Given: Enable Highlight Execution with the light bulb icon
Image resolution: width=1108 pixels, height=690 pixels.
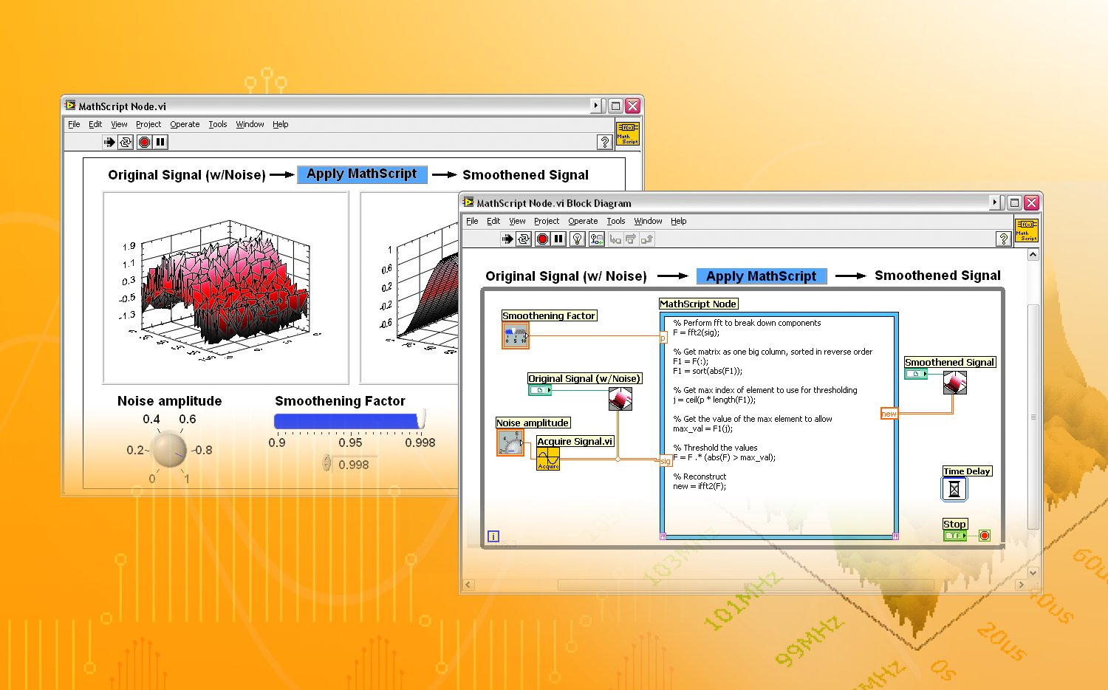Looking at the screenshot, I should [x=578, y=239].
